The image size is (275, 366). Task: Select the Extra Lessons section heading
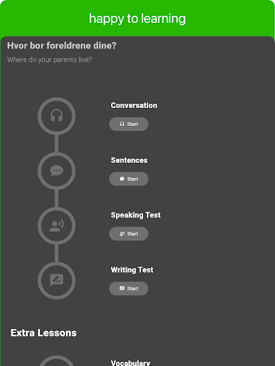click(44, 333)
